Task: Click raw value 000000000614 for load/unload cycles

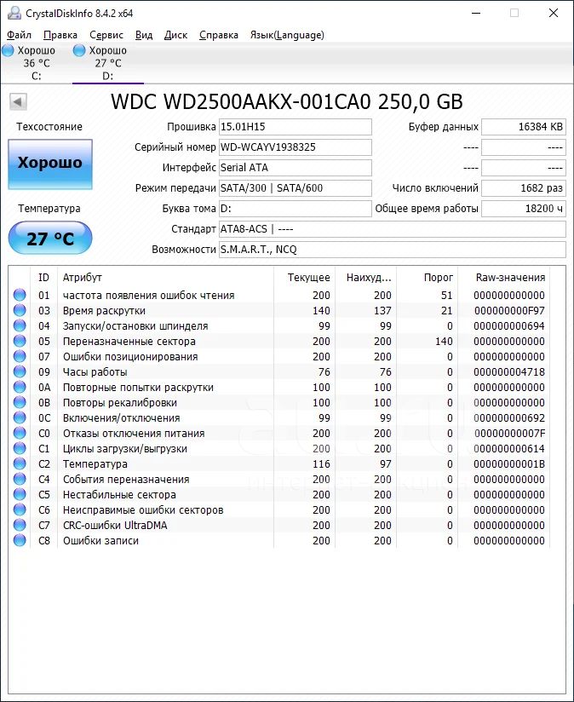Action: tap(509, 449)
